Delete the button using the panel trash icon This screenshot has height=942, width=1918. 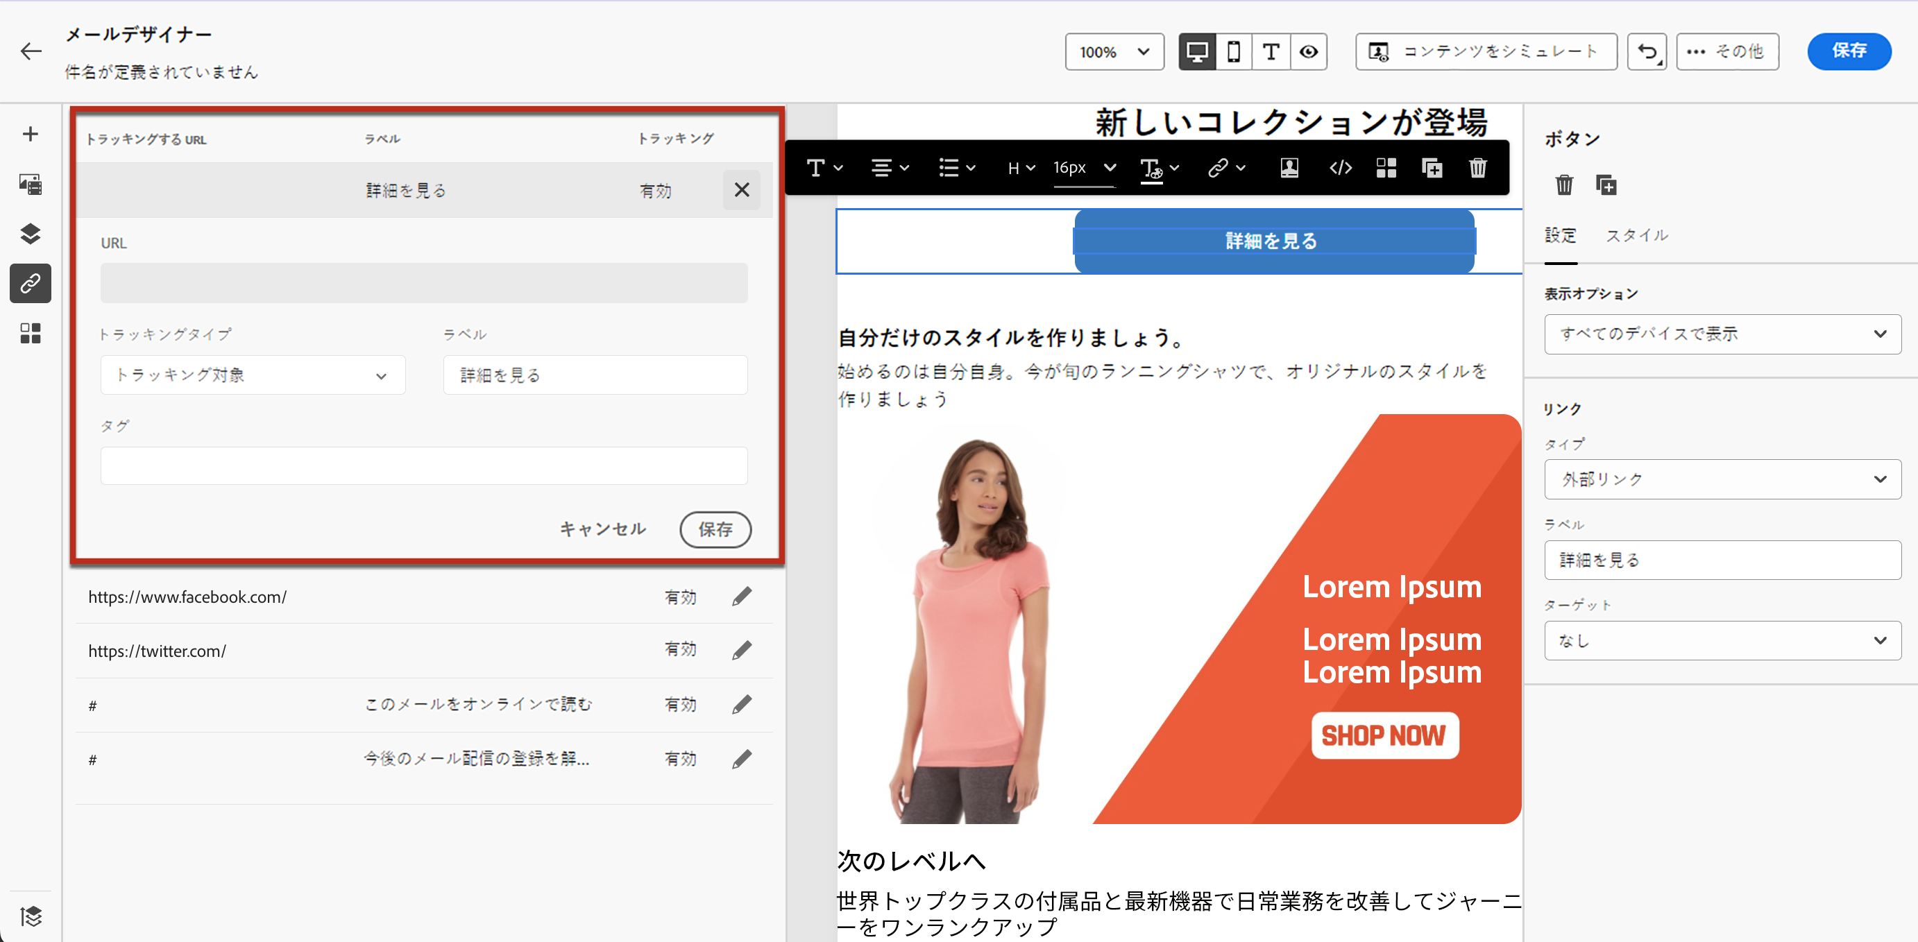tap(1563, 185)
